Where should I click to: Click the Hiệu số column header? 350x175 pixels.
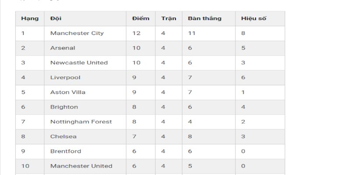[260, 18]
